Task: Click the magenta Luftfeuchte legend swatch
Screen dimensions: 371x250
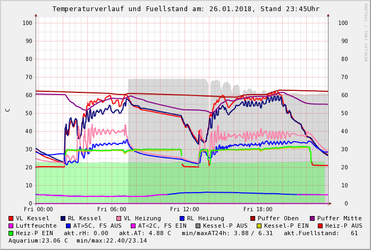Action: pos(11,226)
